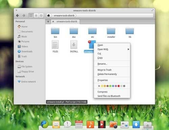Choose Cut in the context menu
169x130 pixels.
[x=112, y=54]
